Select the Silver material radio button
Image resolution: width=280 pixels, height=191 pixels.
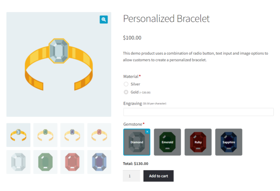tap(126, 84)
